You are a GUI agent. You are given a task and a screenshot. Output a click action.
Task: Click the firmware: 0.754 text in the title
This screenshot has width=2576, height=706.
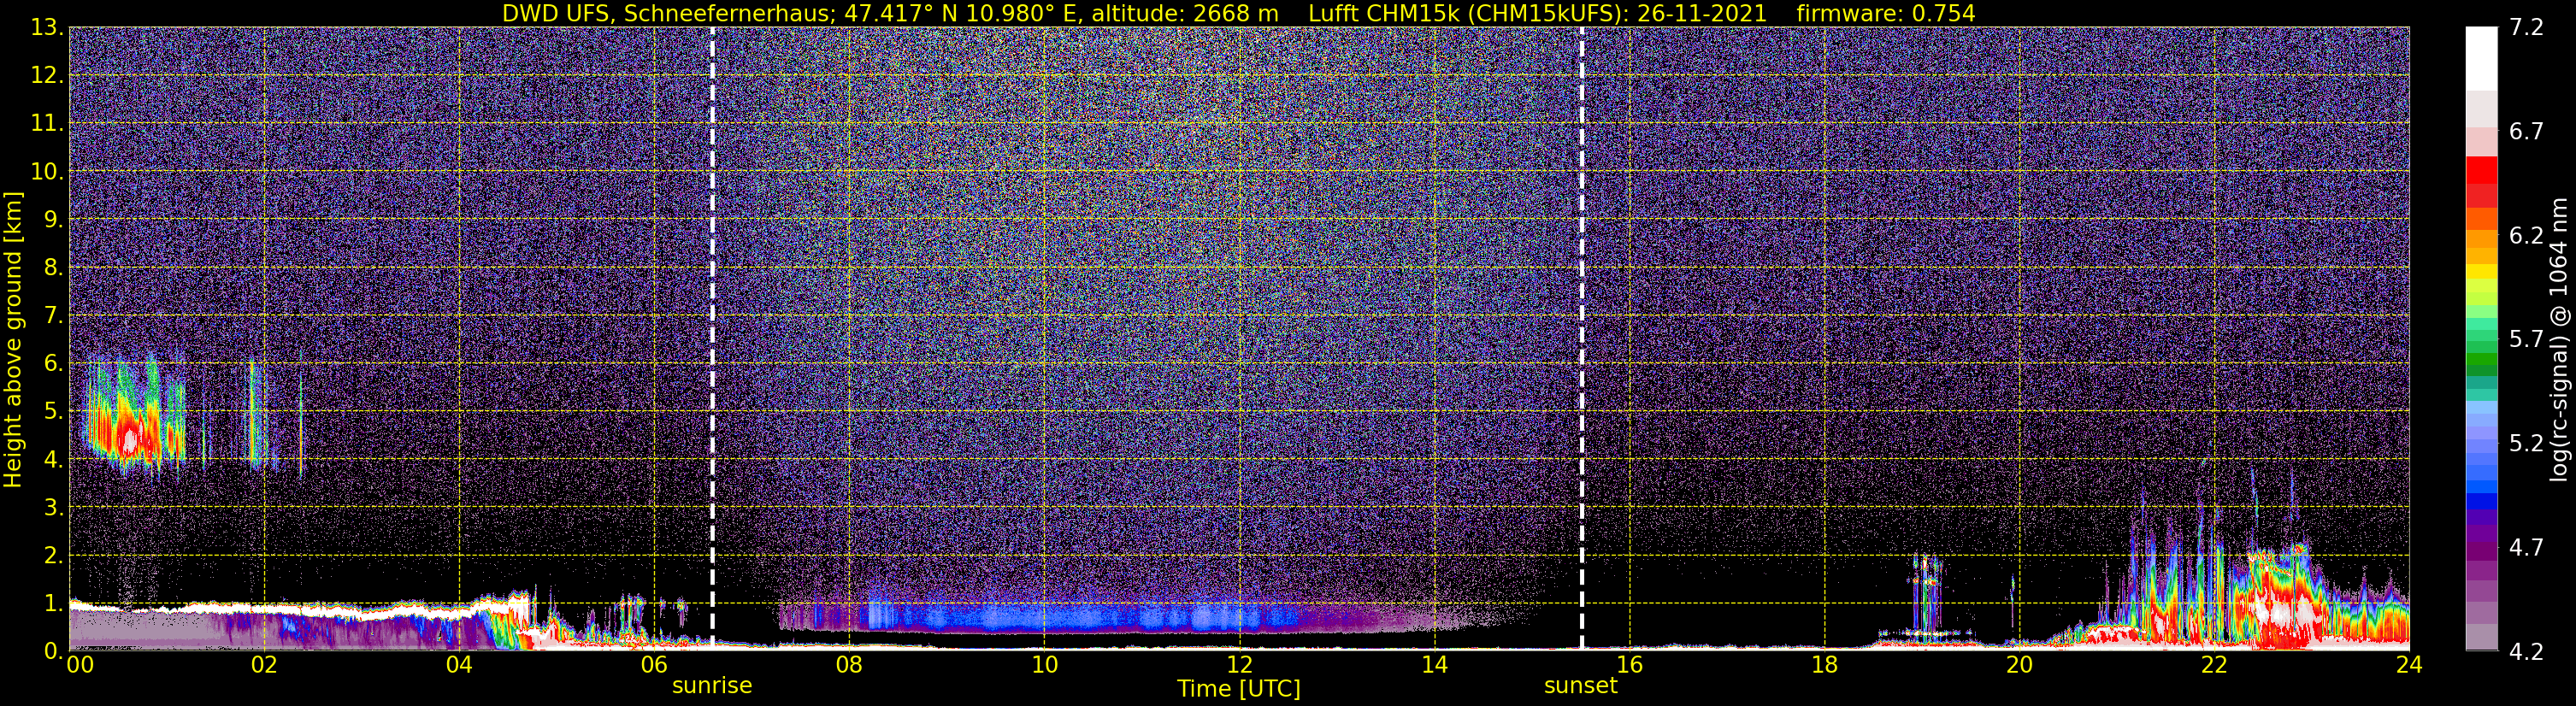(x=1886, y=13)
